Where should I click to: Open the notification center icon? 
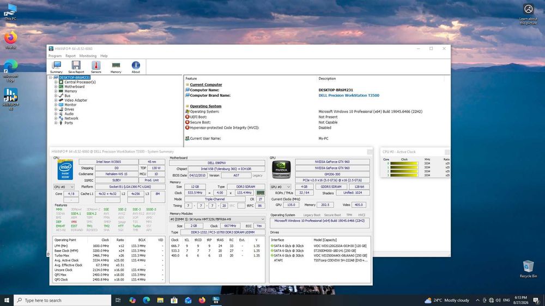(x=536, y=300)
